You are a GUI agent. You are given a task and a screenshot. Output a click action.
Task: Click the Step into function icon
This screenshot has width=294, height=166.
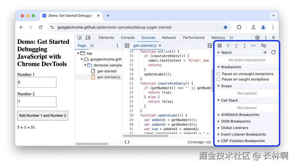pyautogui.click(x=236, y=46)
